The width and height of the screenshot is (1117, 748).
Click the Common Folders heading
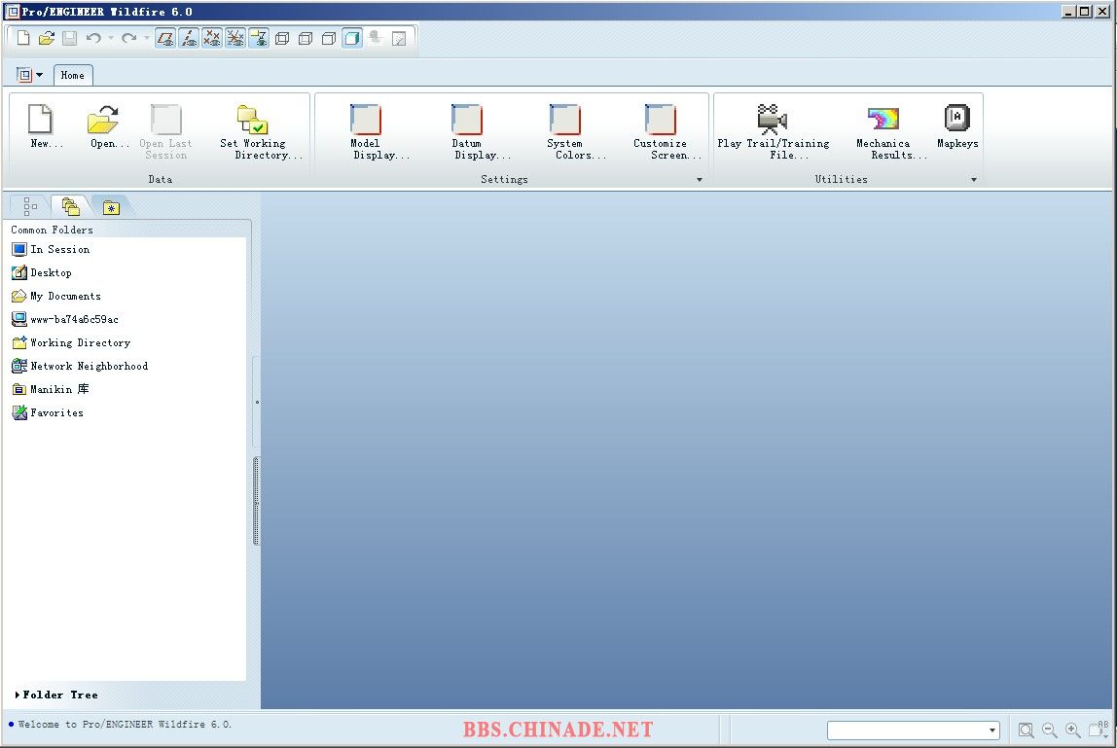pos(52,231)
